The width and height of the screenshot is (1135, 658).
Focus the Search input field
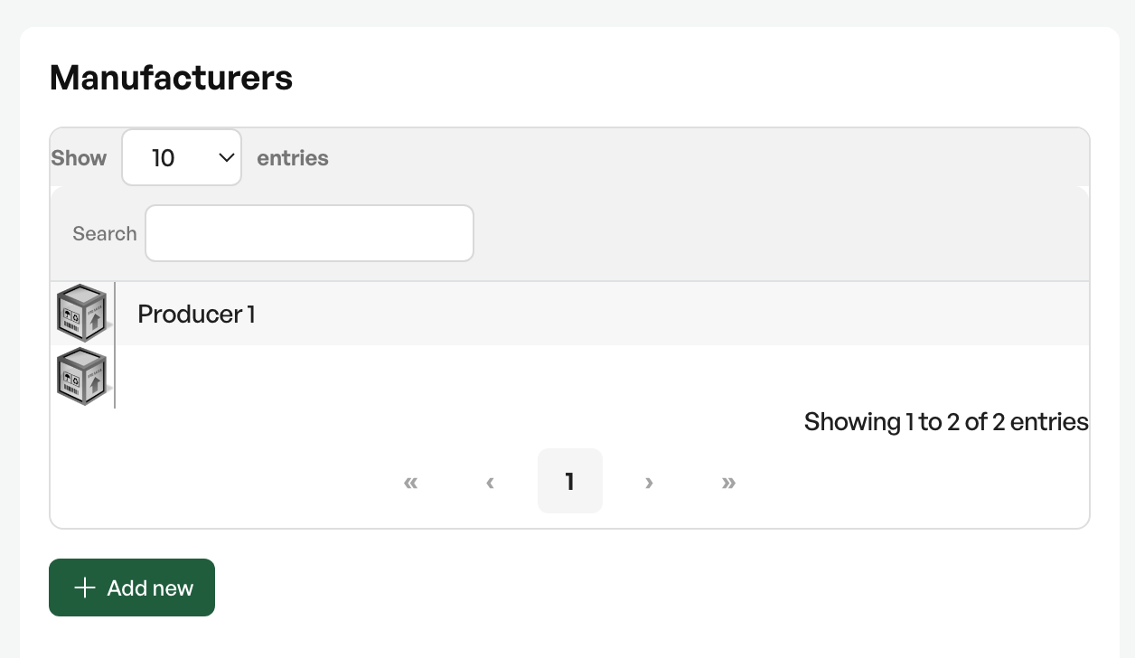[x=309, y=233]
